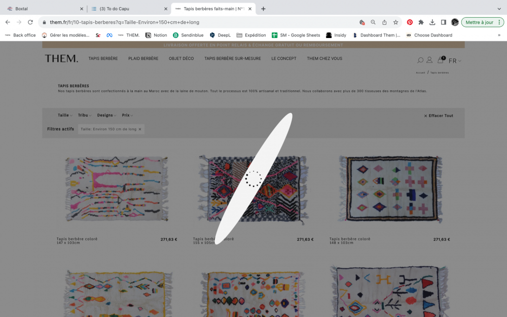
Task: Open the tab search chevron in Chrome
Action: [499, 9]
